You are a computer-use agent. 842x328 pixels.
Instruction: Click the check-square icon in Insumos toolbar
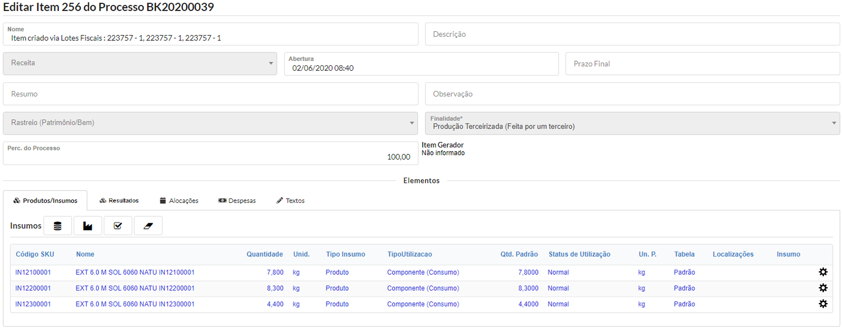pos(118,226)
